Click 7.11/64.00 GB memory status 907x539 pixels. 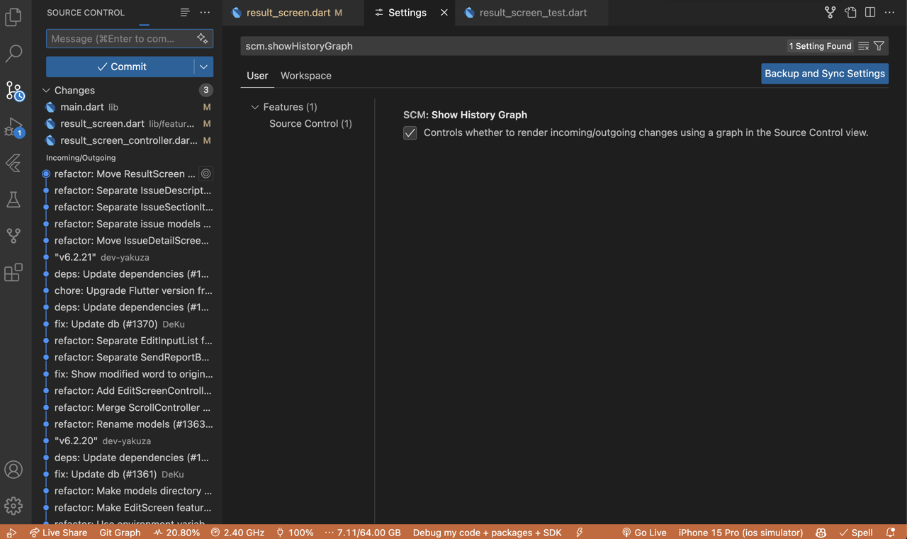point(363,533)
